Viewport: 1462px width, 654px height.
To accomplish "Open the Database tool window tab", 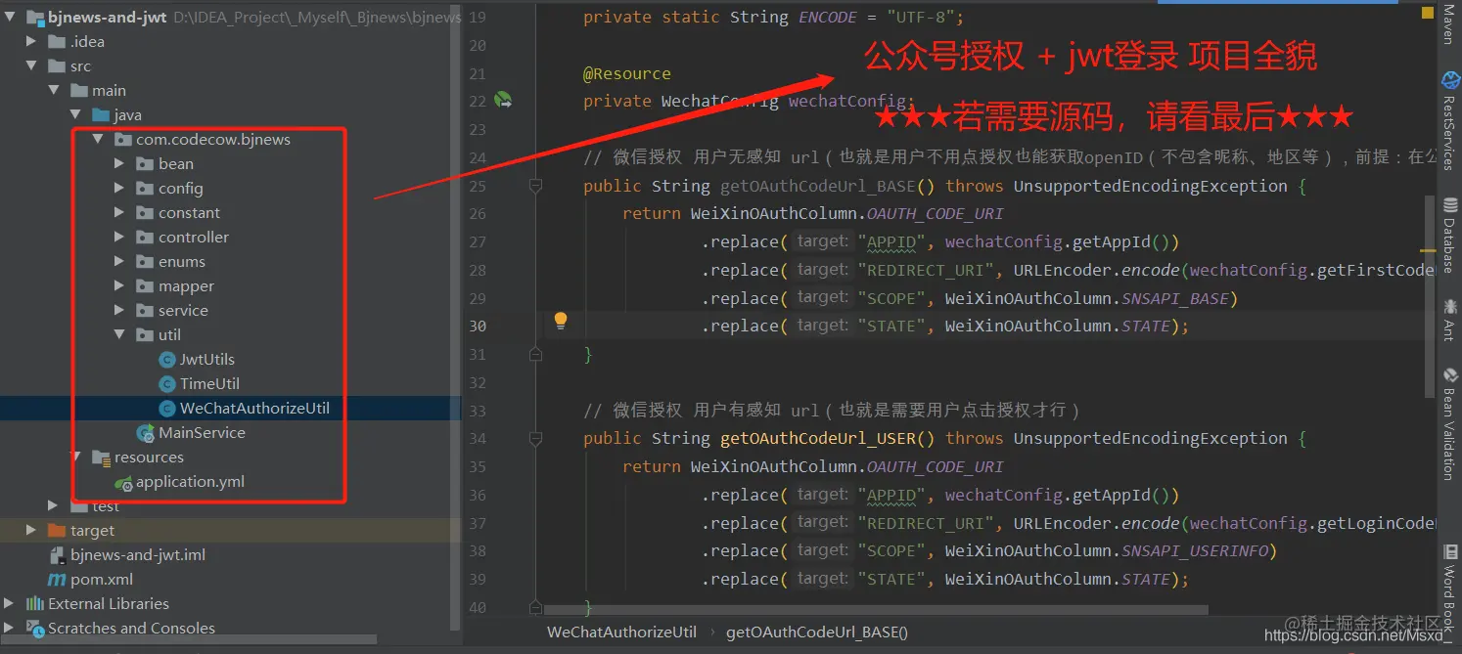I will (x=1449, y=235).
